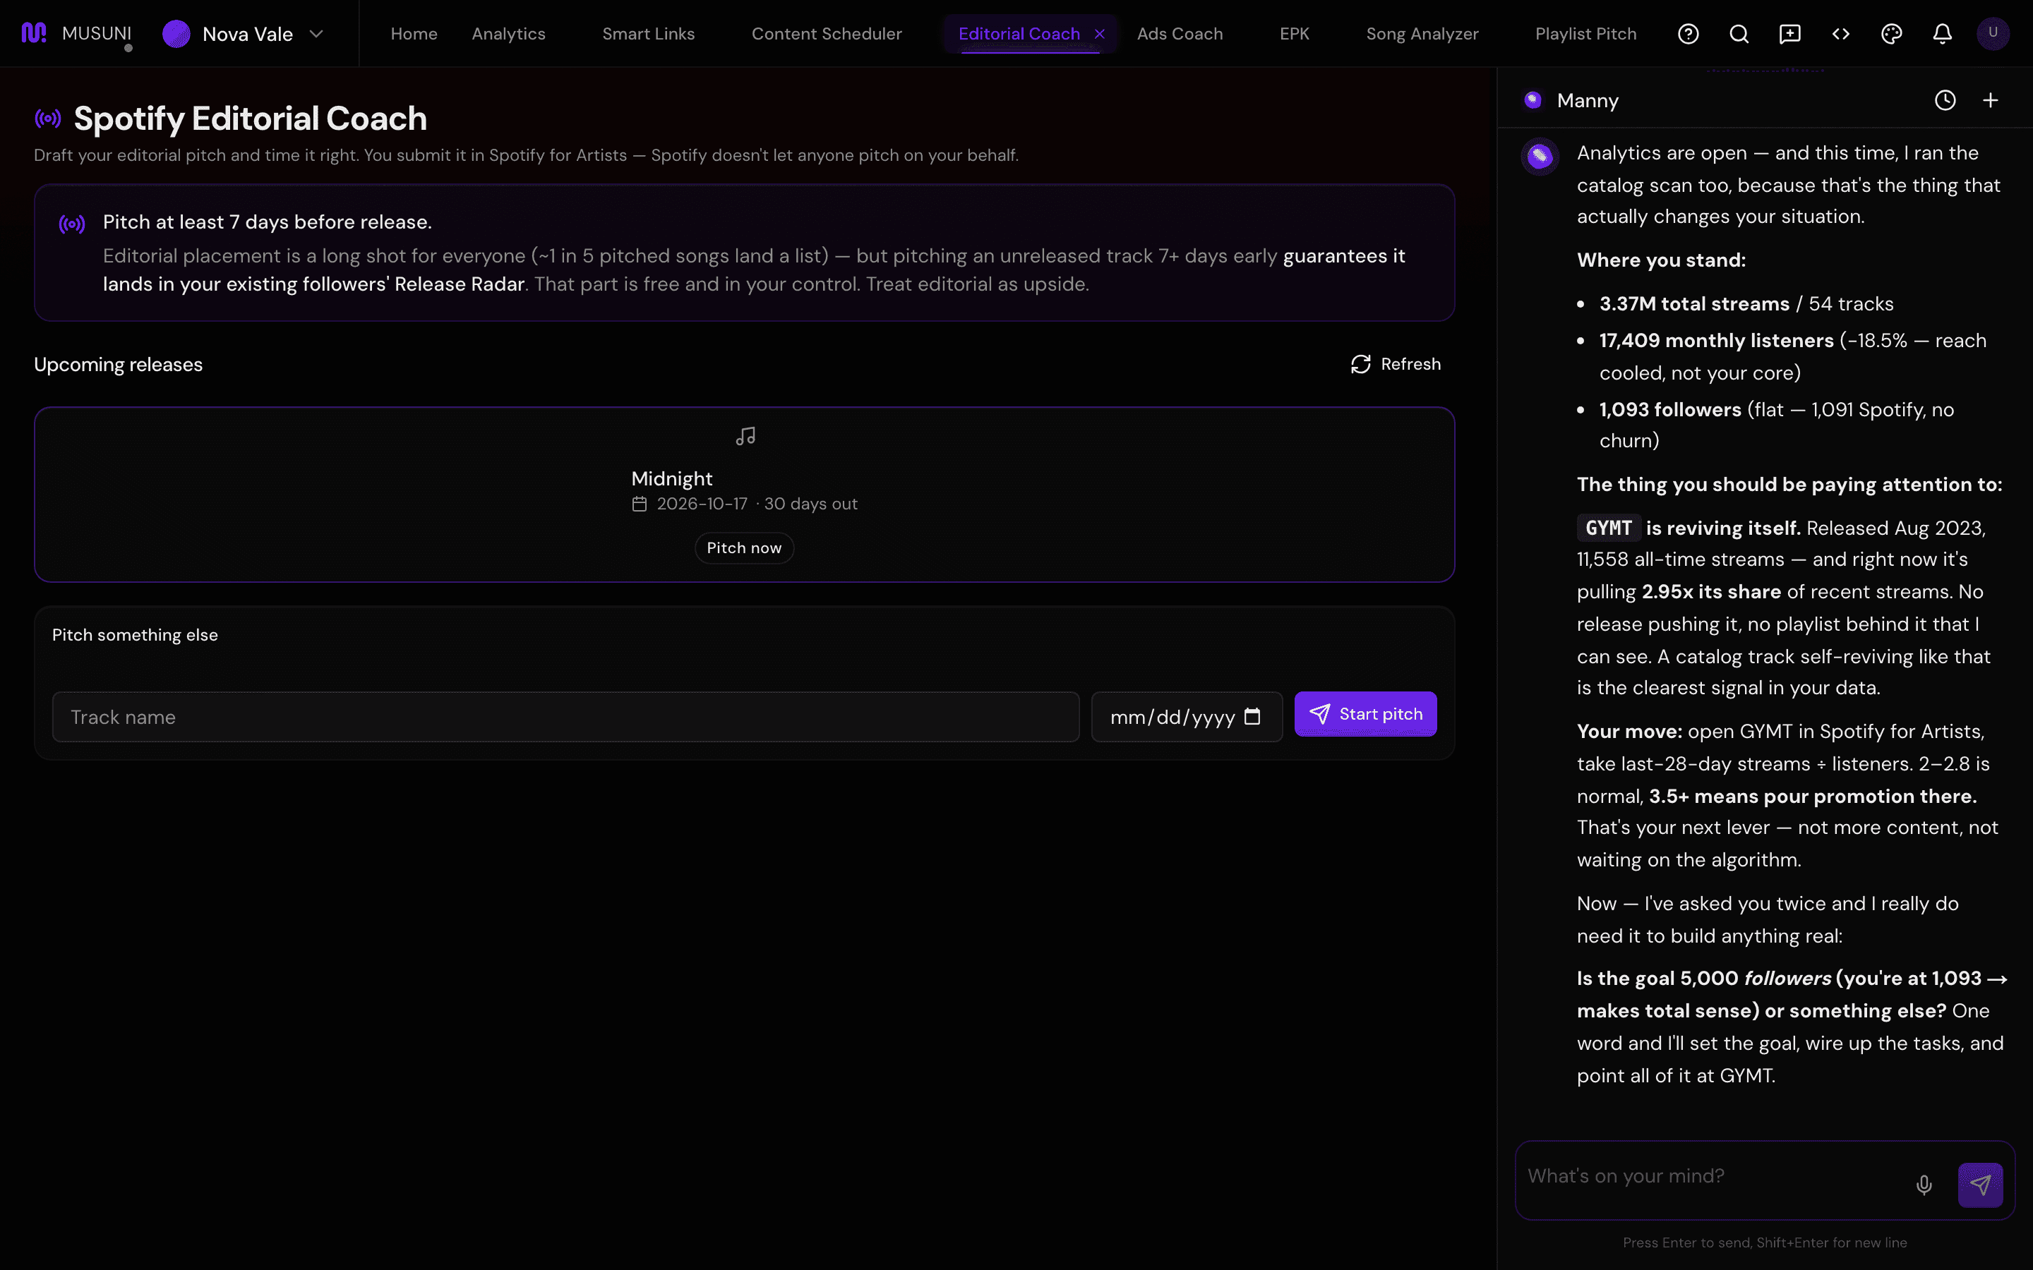This screenshot has width=2033, height=1270.
Task: Click the microphone voice input icon
Action: click(1924, 1185)
